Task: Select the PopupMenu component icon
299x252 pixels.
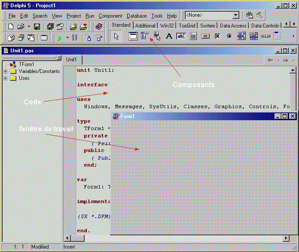Action: (x=157, y=36)
